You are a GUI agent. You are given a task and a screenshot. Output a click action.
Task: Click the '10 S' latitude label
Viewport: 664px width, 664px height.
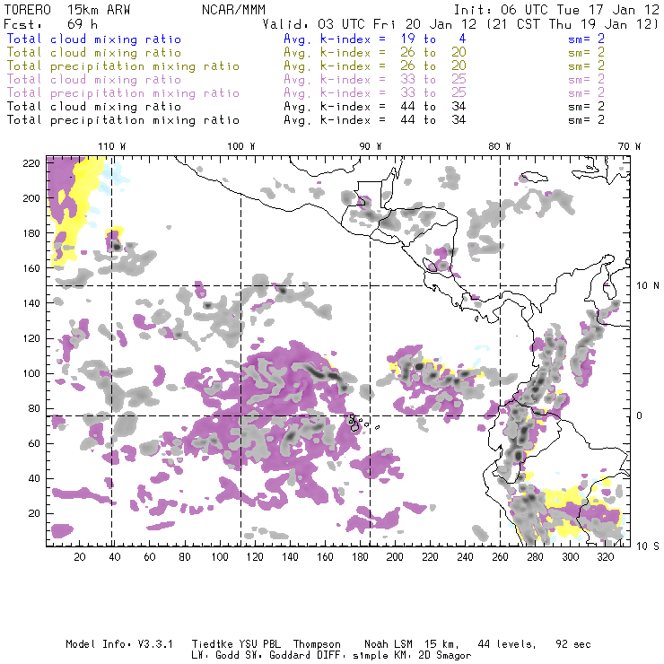click(648, 546)
